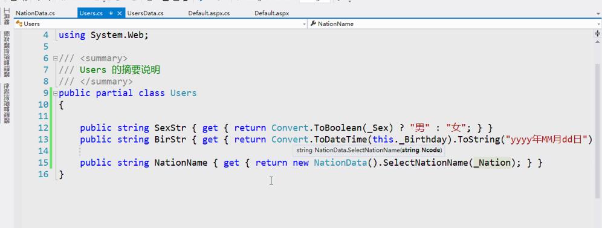
Task: Close the Users.cs tab
Action: (120, 13)
